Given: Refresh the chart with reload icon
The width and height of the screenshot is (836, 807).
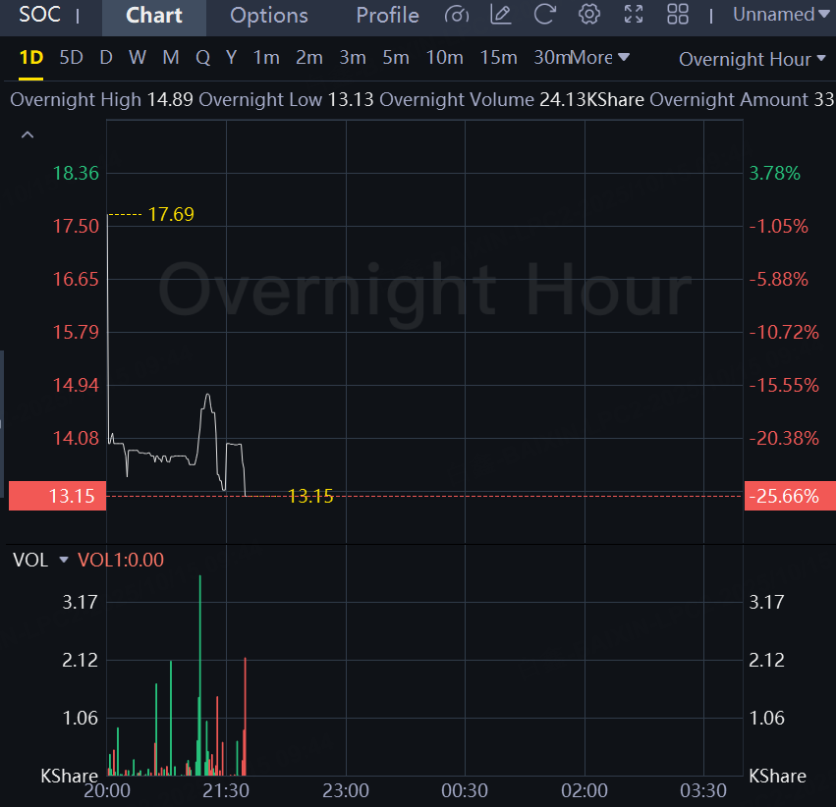Looking at the screenshot, I should click(545, 15).
